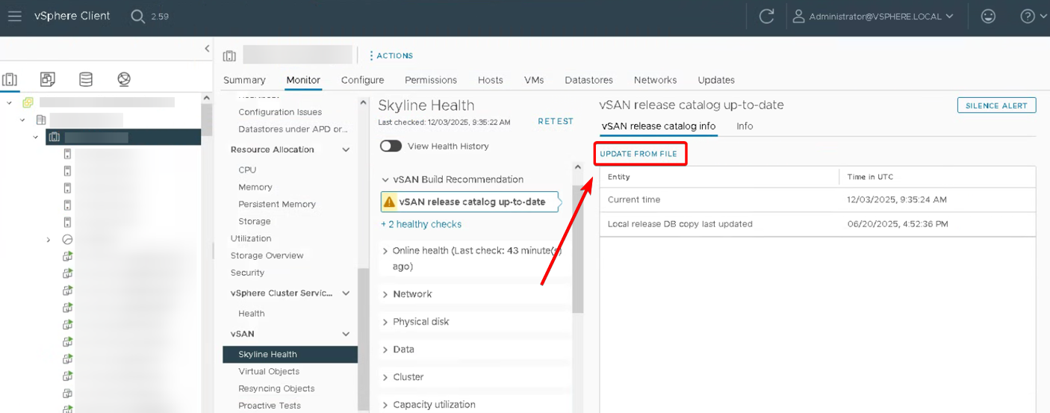1050x413 pixels.
Task: Click the search magnifier icon
Action: [x=137, y=16]
